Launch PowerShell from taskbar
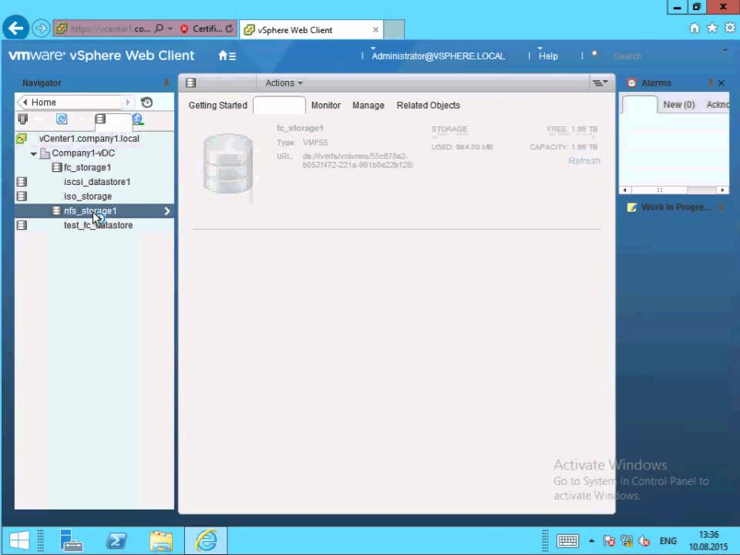This screenshot has width=740, height=555. click(116, 540)
